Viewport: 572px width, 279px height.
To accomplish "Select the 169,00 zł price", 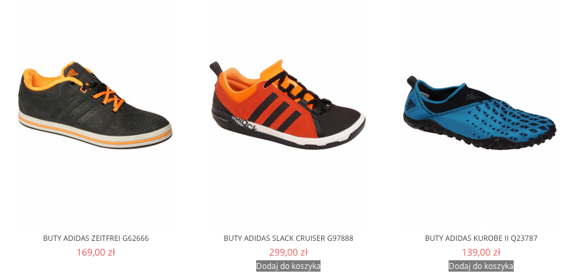I will click(x=96, y=252).
